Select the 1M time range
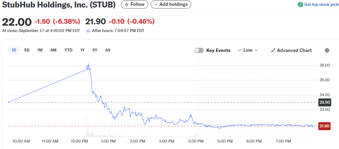The width and height of the screenshot is (339, 149). coord(40,50)
